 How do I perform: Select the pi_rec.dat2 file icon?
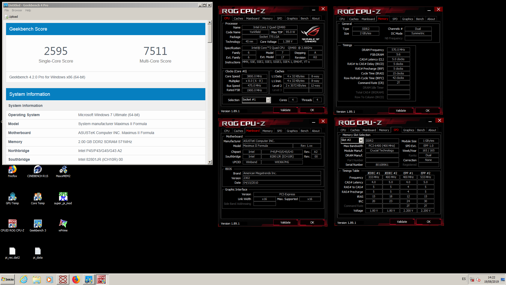coord(12,253)
